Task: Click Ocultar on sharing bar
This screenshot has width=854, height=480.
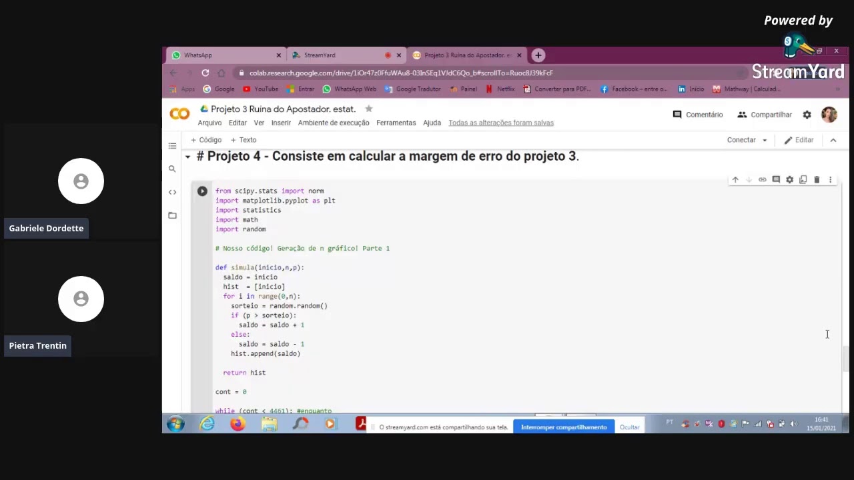Action: point(629,427)
